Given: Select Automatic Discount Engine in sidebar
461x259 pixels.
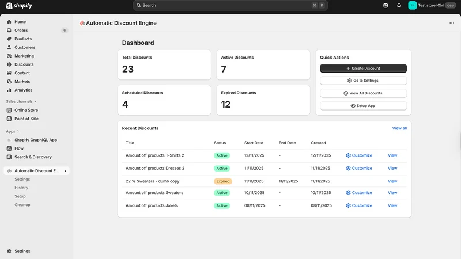Looking at the screenshot, I should tap(36, 170).
